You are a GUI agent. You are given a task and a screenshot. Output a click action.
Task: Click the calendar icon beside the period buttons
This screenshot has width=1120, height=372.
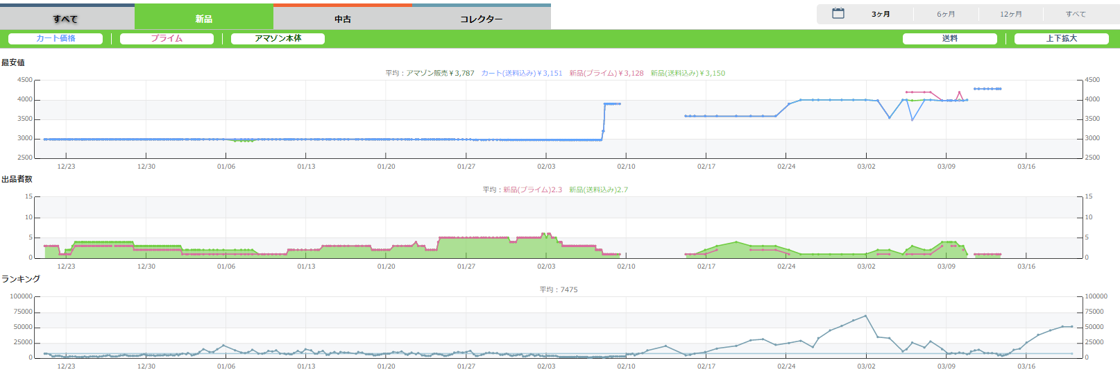[x=838, y=14]
